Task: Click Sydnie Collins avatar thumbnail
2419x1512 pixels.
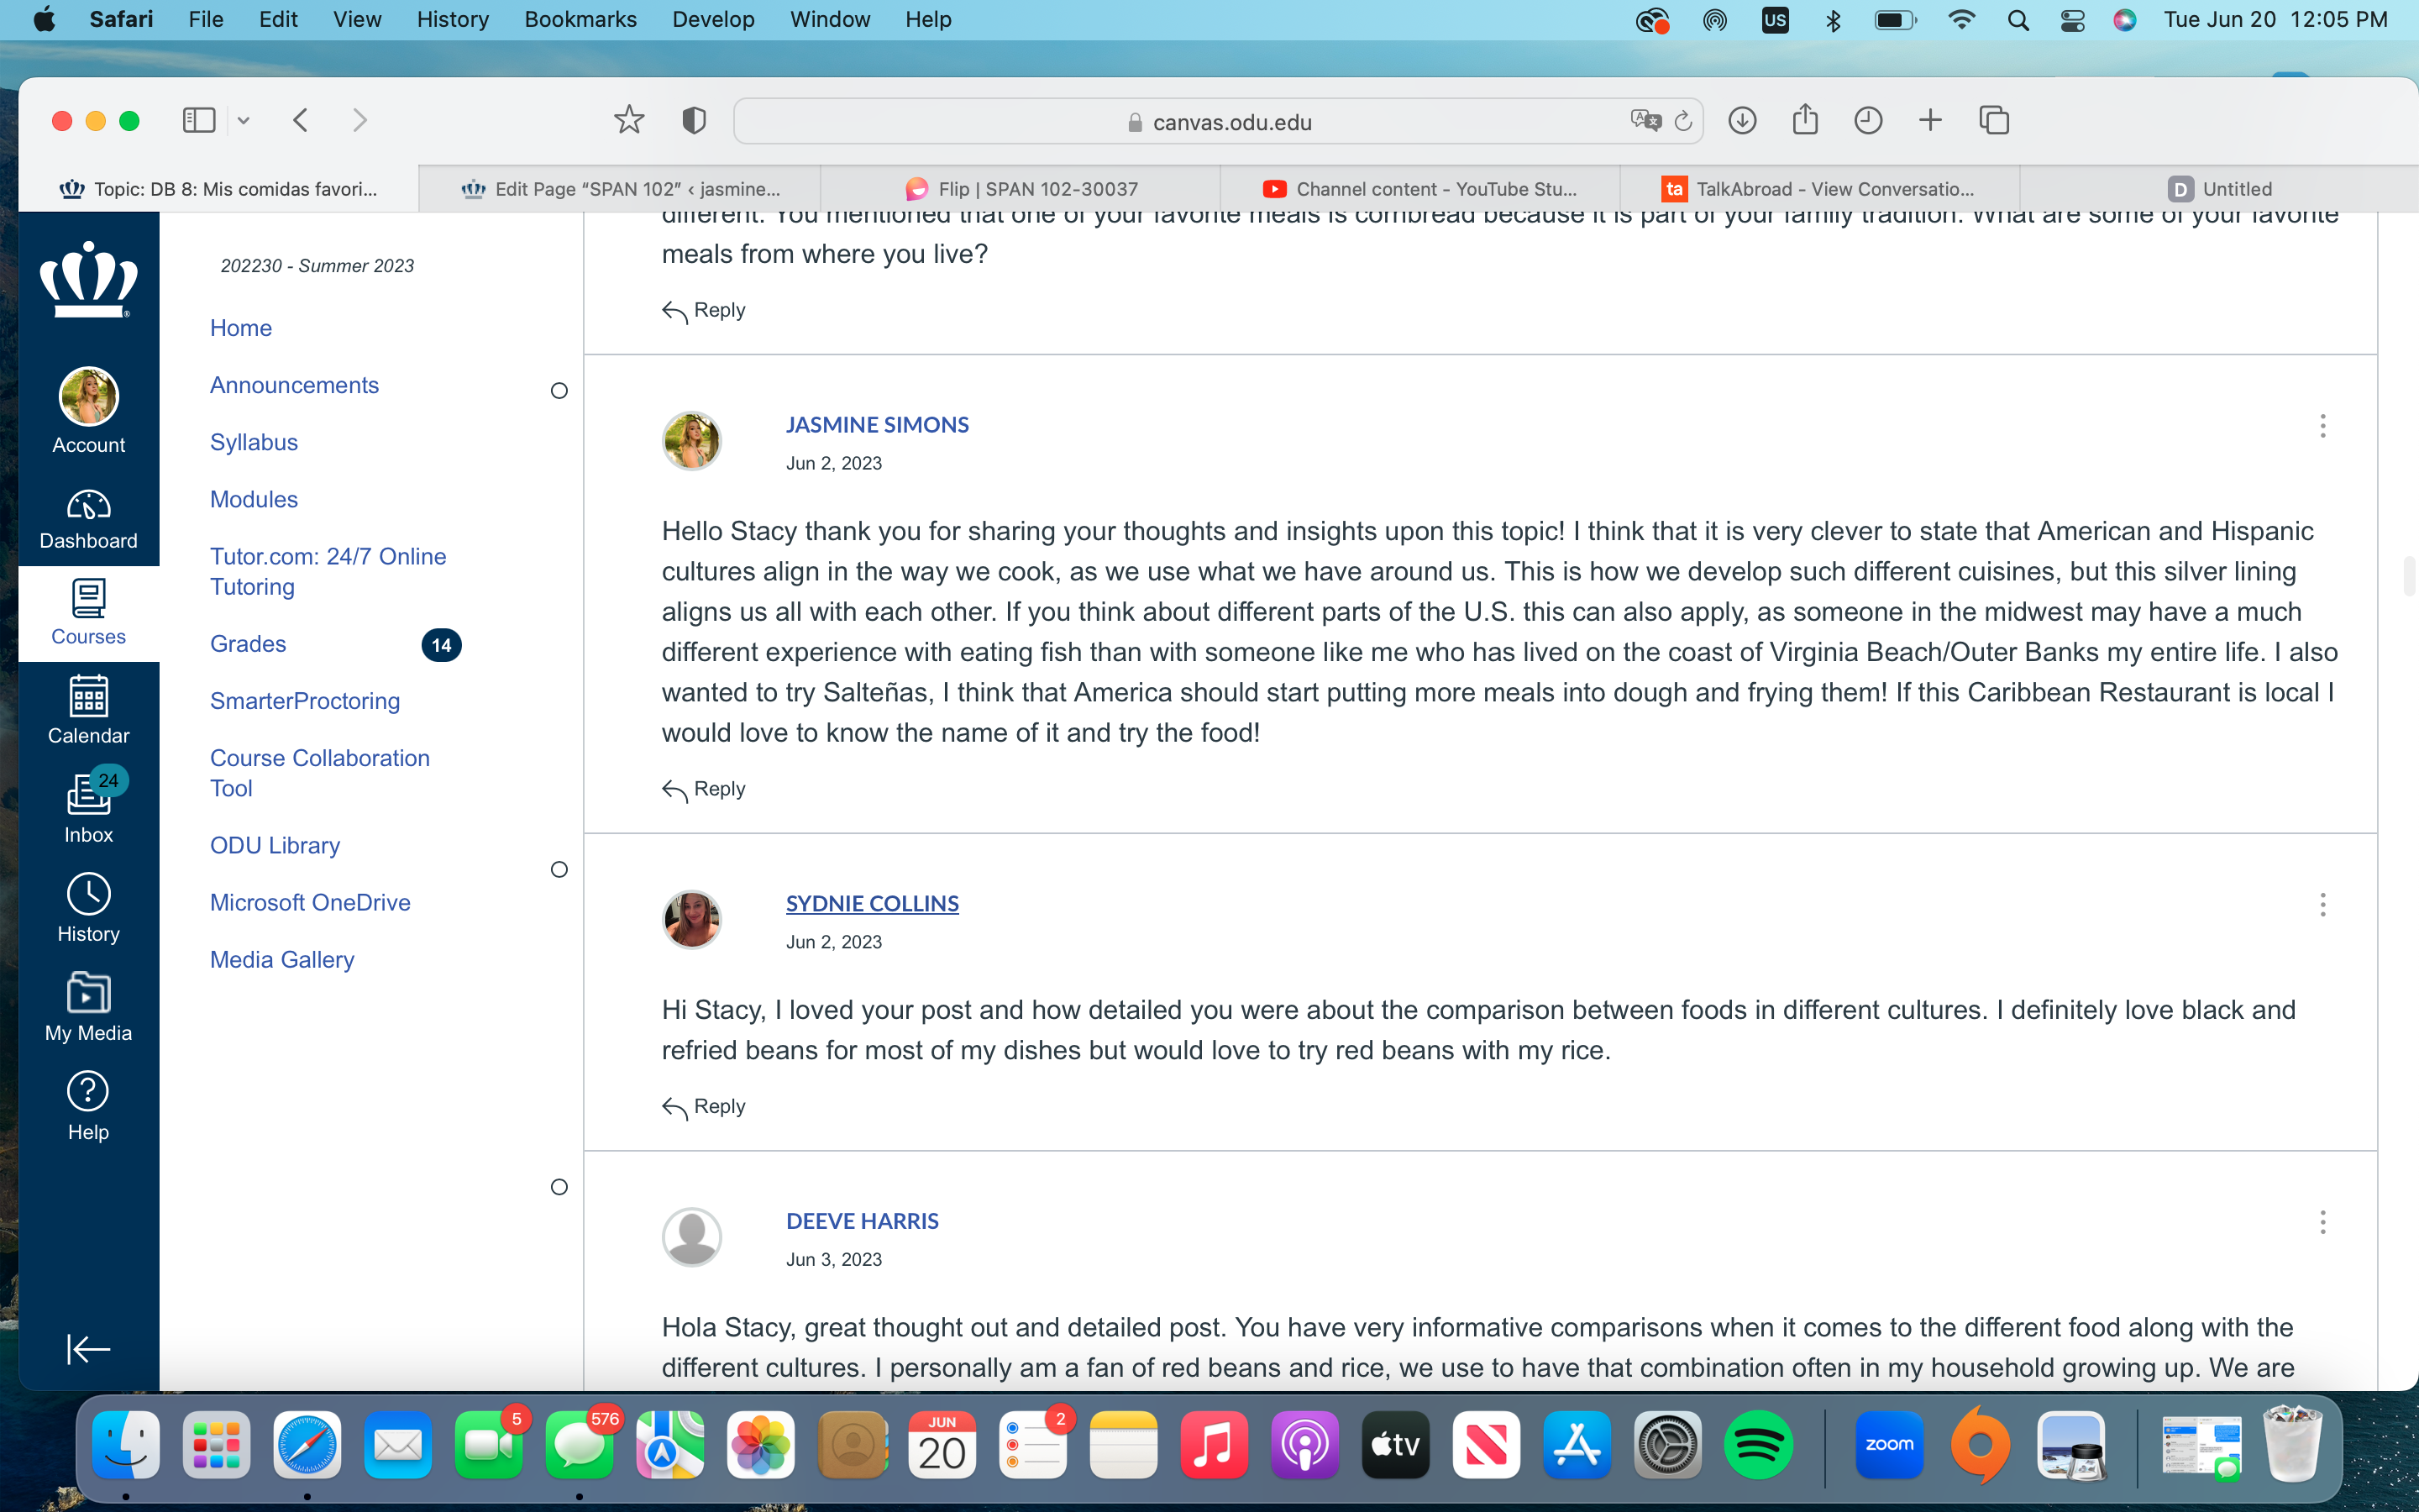Action: point(692,919)
